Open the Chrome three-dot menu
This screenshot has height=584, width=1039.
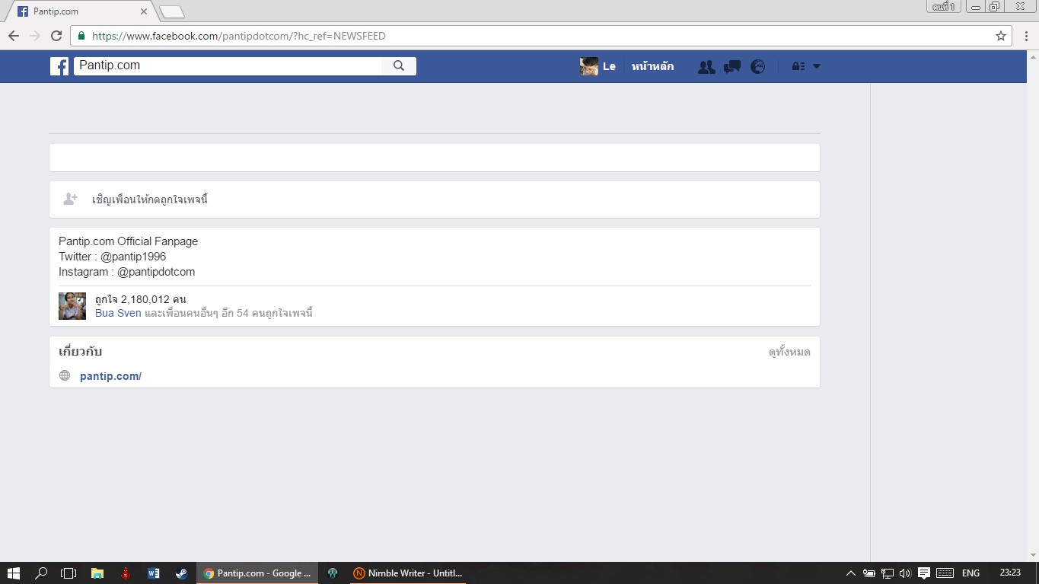1027,36
